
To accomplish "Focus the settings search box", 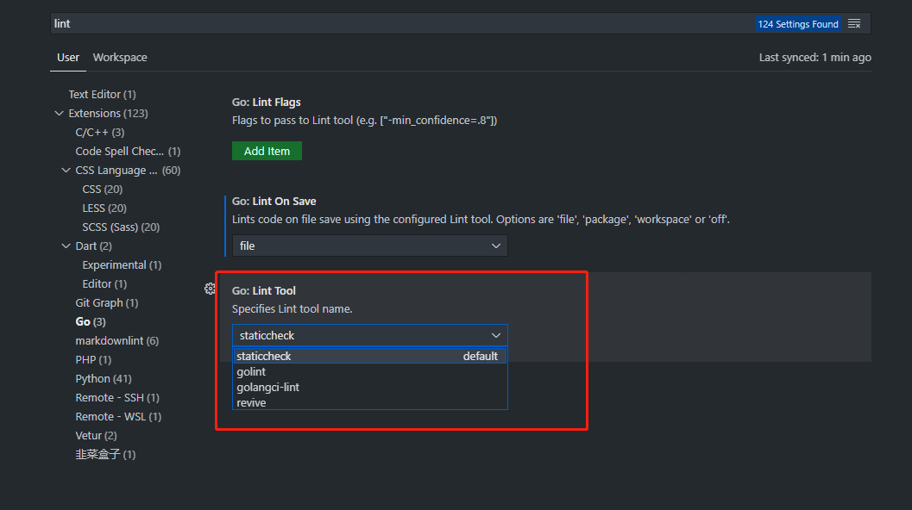I will tap(397, 24).
